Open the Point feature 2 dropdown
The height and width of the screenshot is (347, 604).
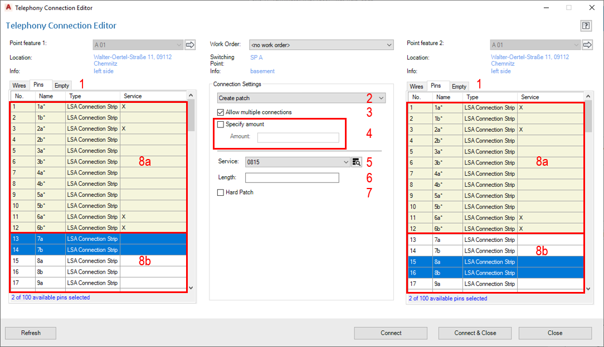coord(535,45)
